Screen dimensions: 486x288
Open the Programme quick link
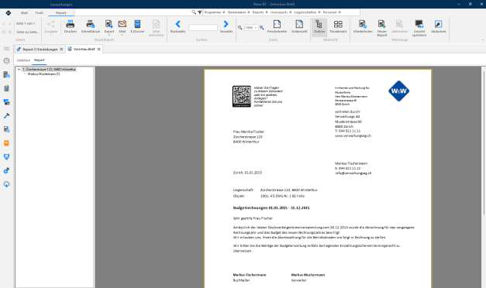212,12
